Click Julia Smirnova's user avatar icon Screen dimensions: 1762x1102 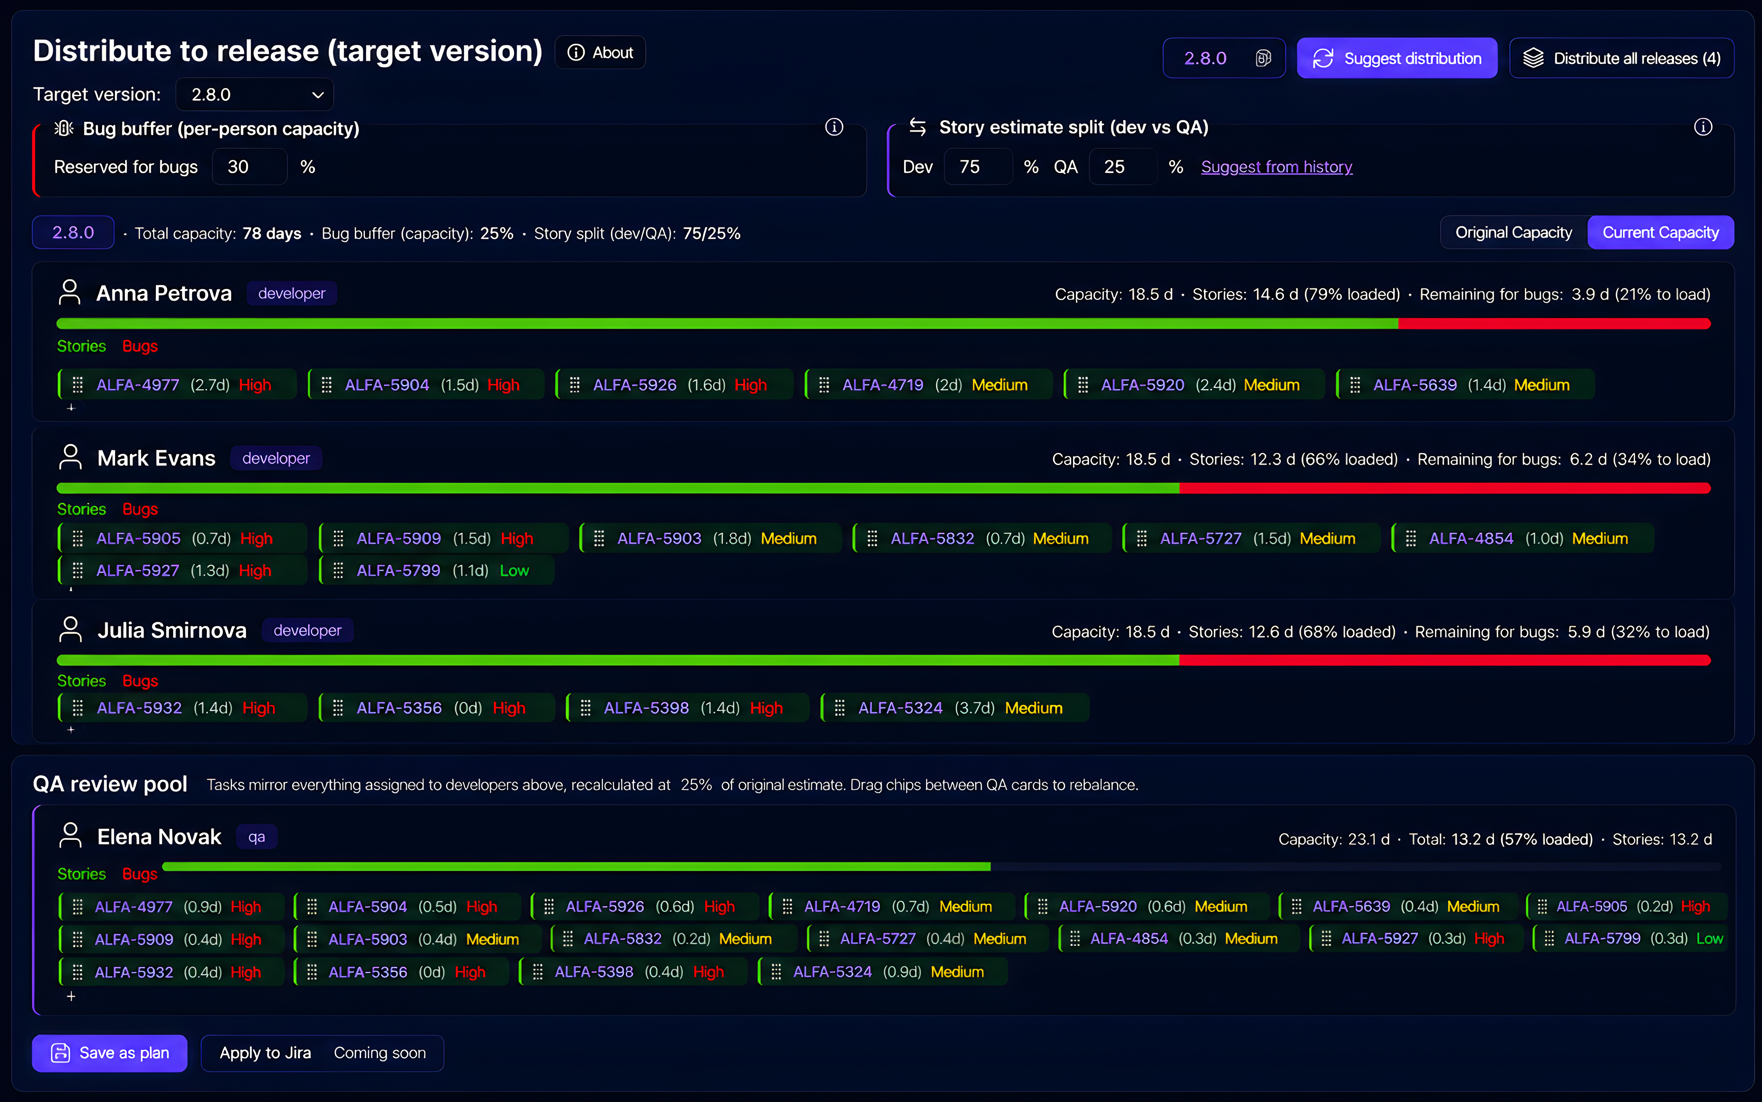pyautogui.click(x=70, y=629)
